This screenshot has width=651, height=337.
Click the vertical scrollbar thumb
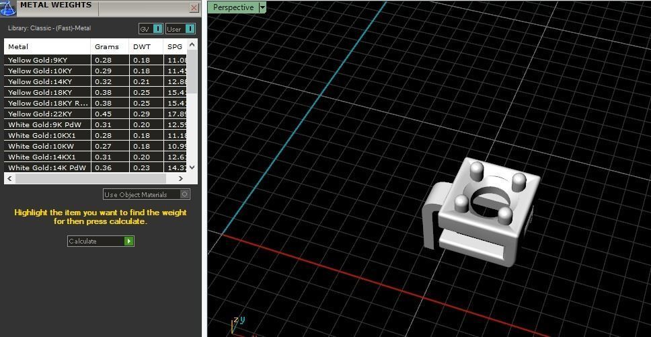[192, 71]
